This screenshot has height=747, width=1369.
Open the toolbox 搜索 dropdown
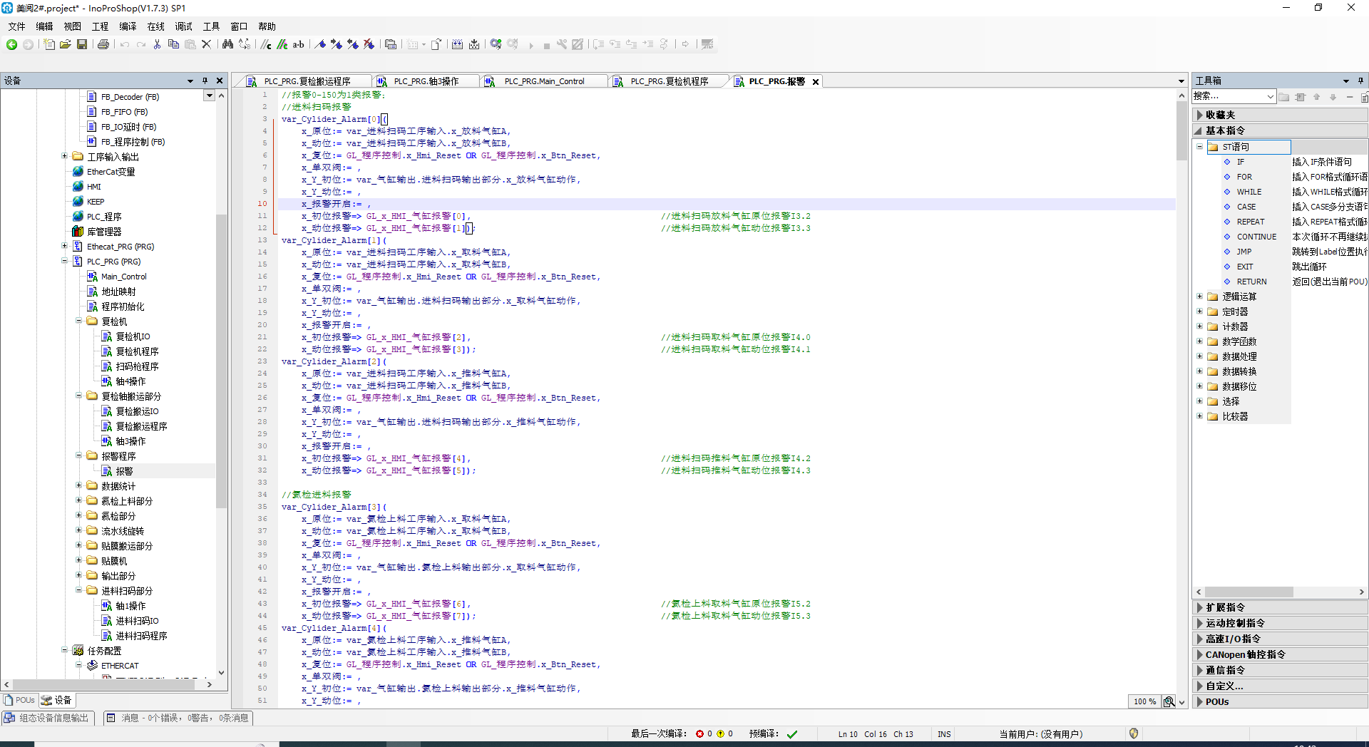1270,96
